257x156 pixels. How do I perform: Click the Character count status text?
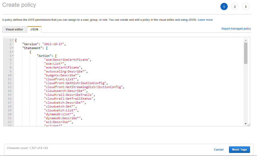tap(28, 148)
